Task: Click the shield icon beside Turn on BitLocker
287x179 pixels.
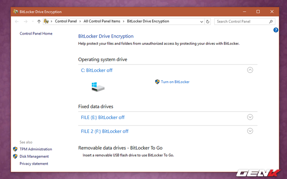Action: point(157,82)
